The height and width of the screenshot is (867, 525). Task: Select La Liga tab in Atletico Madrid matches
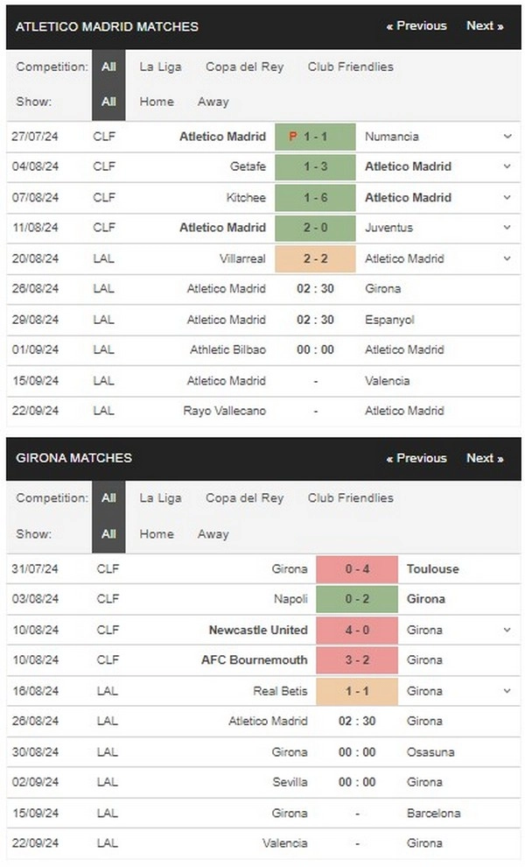click(160, 67)
